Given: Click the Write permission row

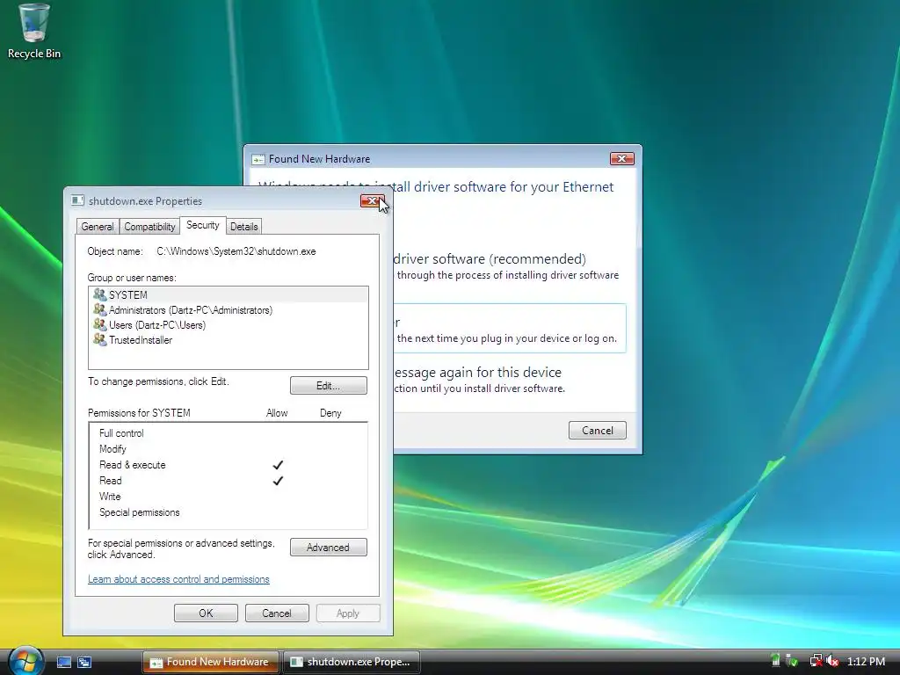Looking at the screenshot, I should [229, 497].
